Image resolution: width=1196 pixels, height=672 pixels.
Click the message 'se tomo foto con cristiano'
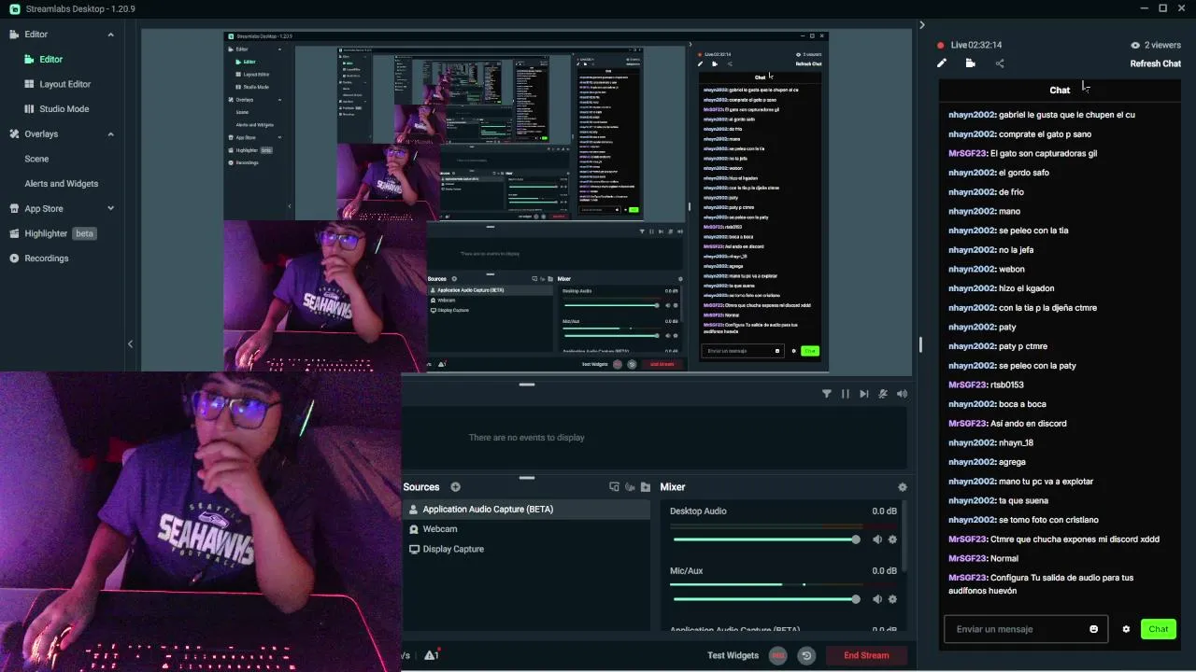point(1048,520)
